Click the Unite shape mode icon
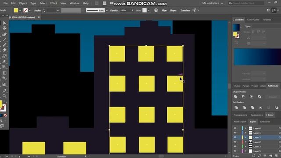281x158 pixels. click(236, 97)
